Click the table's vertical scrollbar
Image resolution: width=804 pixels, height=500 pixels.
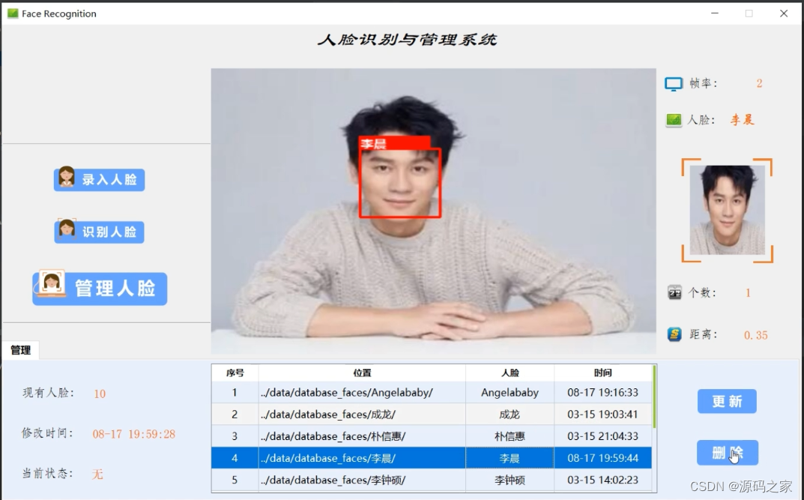(654, 397)
